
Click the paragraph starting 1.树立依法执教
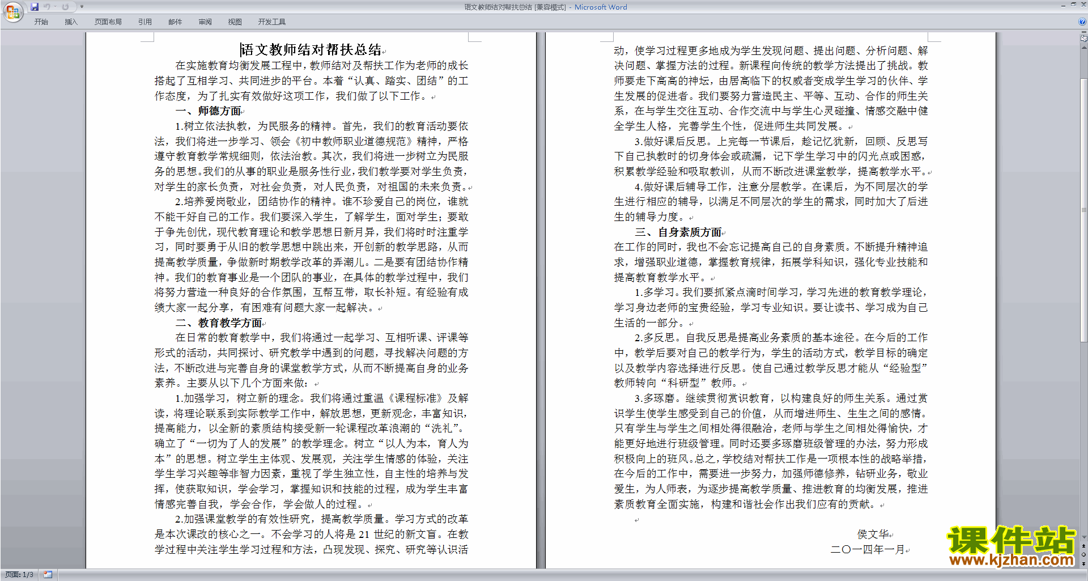tap(312, 156)
